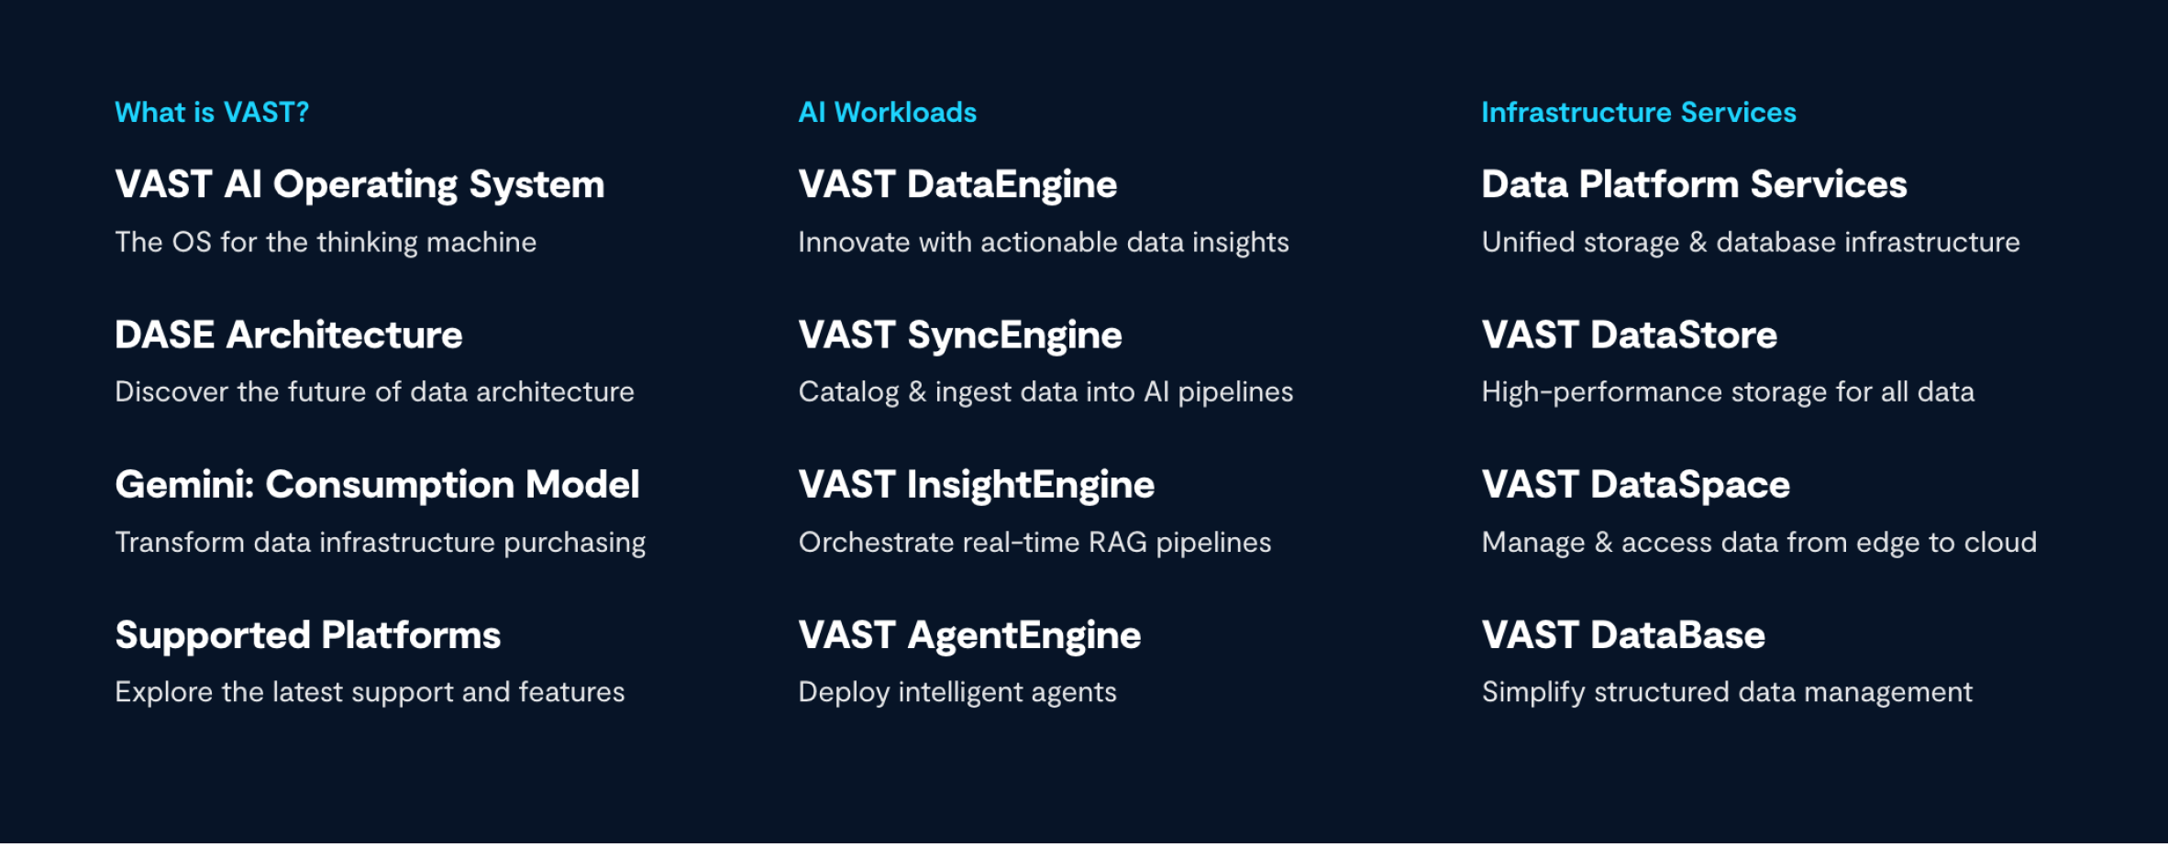
Task: Click 'Simplify structured data management' description
Action: 1727,693
